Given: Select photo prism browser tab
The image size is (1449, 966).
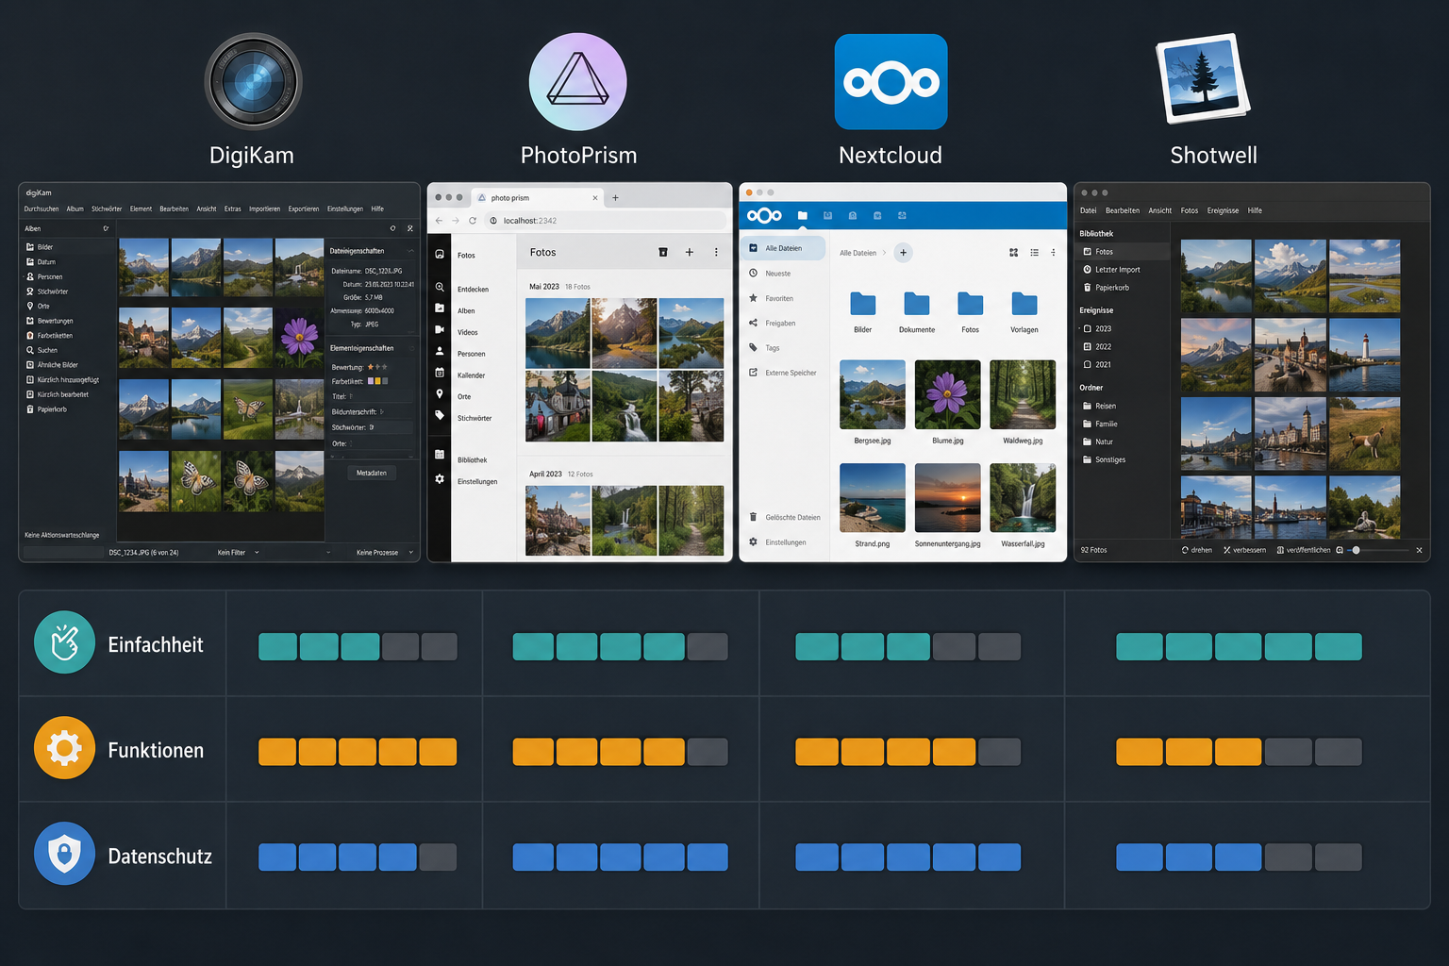Looking at the screenshot, I should (538, 198).
